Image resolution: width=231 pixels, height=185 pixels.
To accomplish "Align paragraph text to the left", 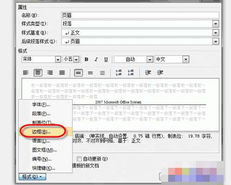I will pyautogui.click(x=26, y=73).
